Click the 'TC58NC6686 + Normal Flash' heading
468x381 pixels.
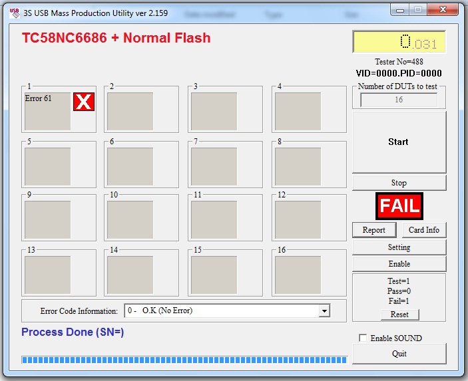(117, 38)
